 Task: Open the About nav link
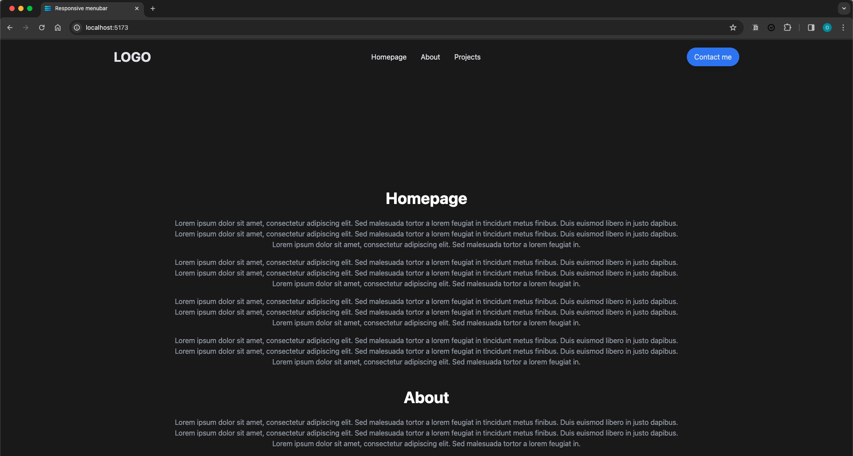point(430,57)
